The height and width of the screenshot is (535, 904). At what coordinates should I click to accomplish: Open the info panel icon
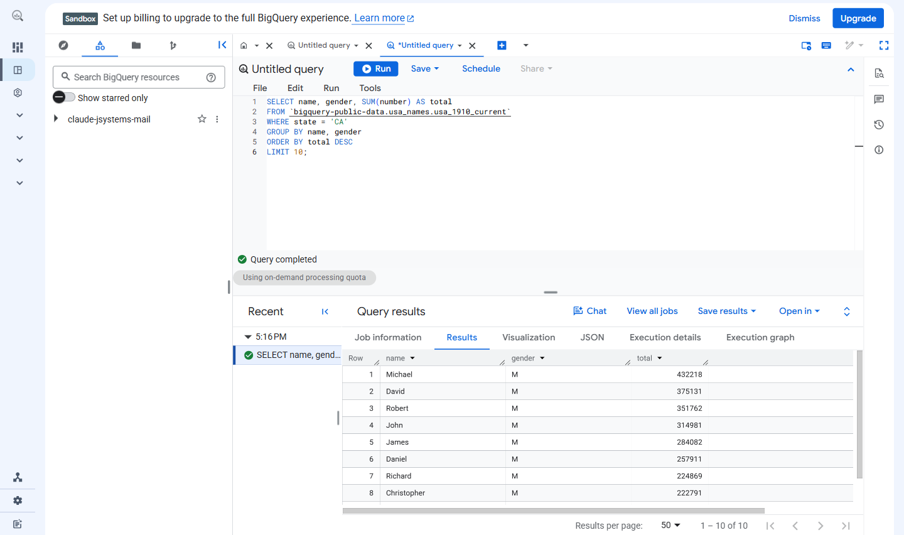[x=879, y=149]
